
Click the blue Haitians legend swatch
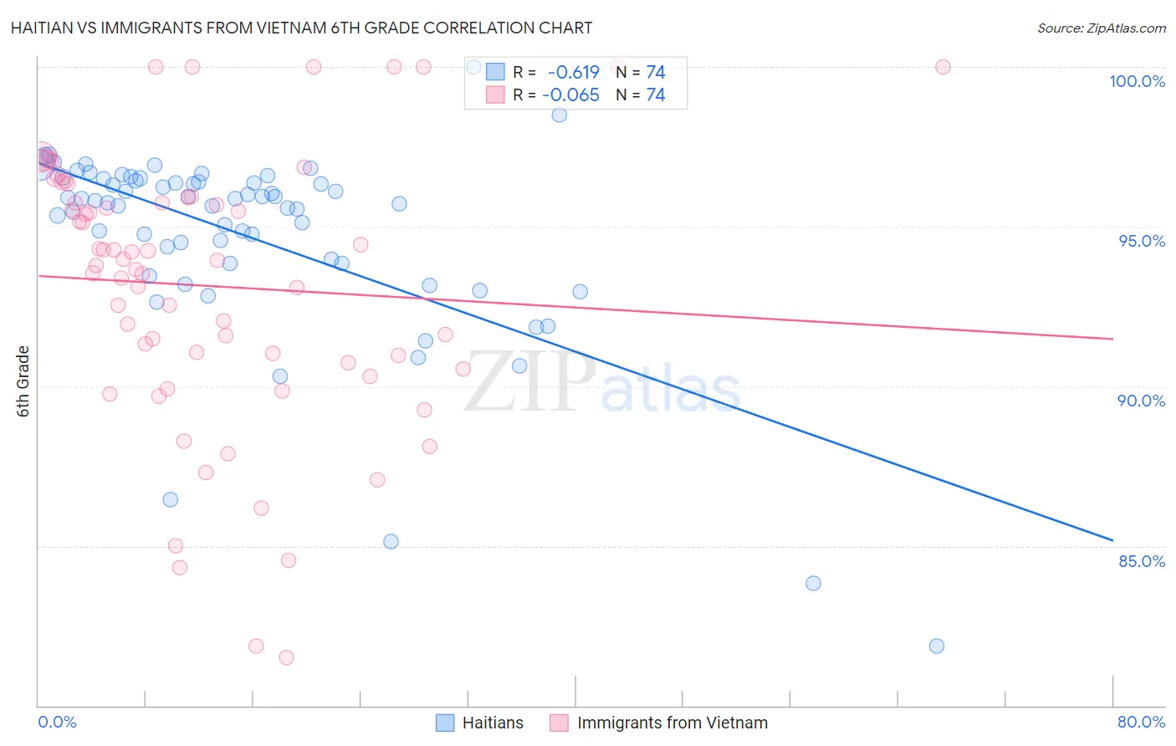(x=445, y=723)
